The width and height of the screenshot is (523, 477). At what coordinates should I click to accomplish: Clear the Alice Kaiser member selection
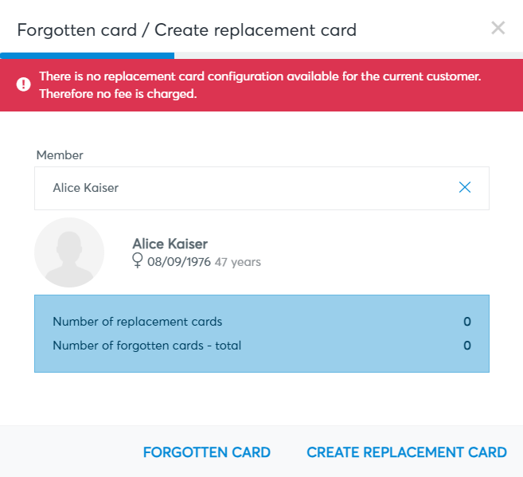point(465,187)
